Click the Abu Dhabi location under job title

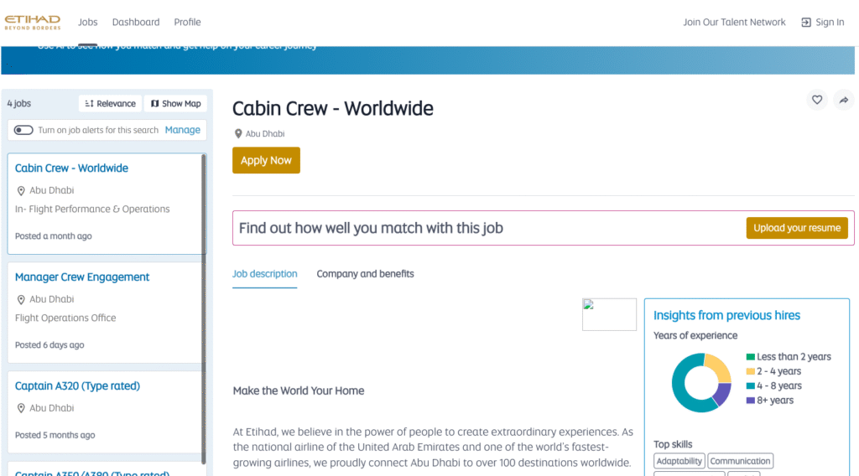[x=264, y=133]
